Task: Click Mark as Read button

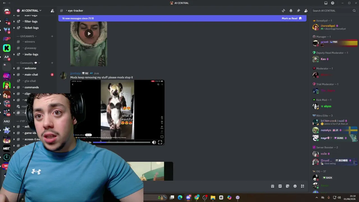Action: [292, 19]
